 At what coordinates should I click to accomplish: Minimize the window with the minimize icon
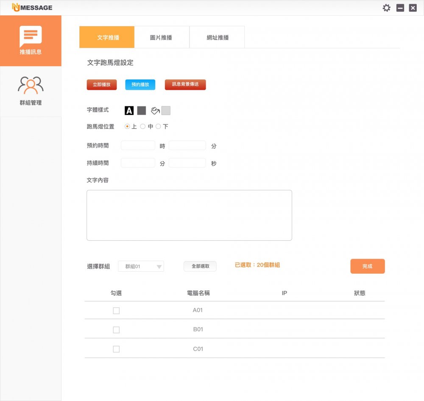tap(400, 8)
